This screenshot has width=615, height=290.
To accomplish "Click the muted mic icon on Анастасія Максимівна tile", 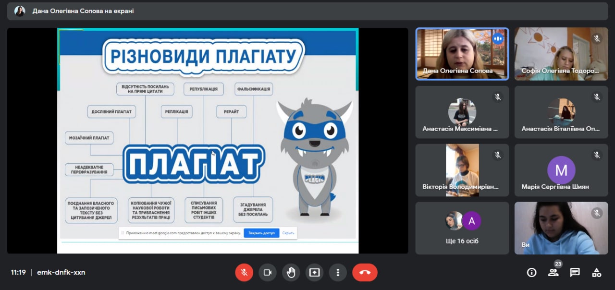I will click(498, 97).
